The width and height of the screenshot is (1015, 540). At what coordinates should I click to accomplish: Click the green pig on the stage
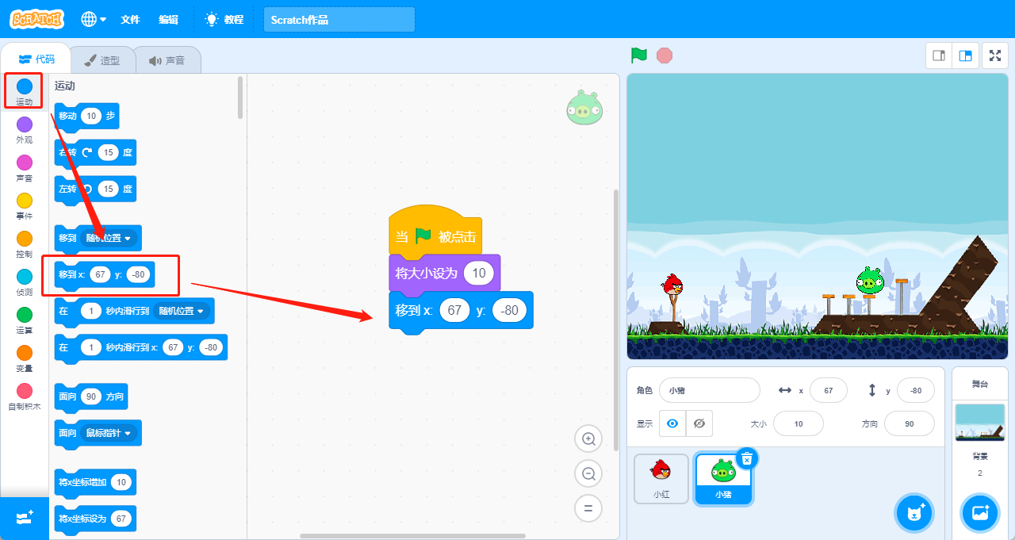869,280
